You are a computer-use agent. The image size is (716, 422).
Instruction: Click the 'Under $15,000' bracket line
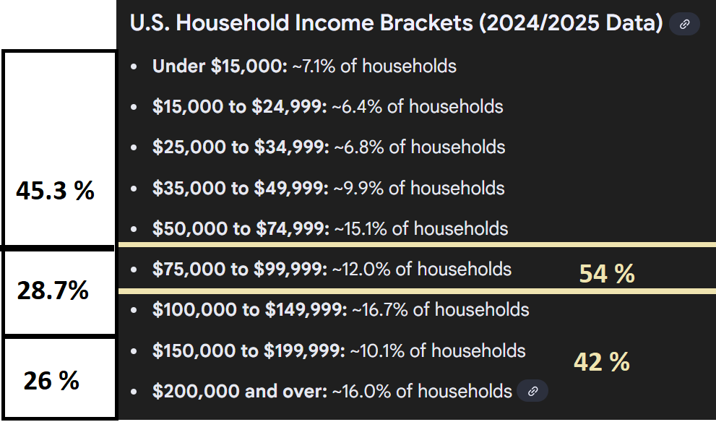pos(304,66)
